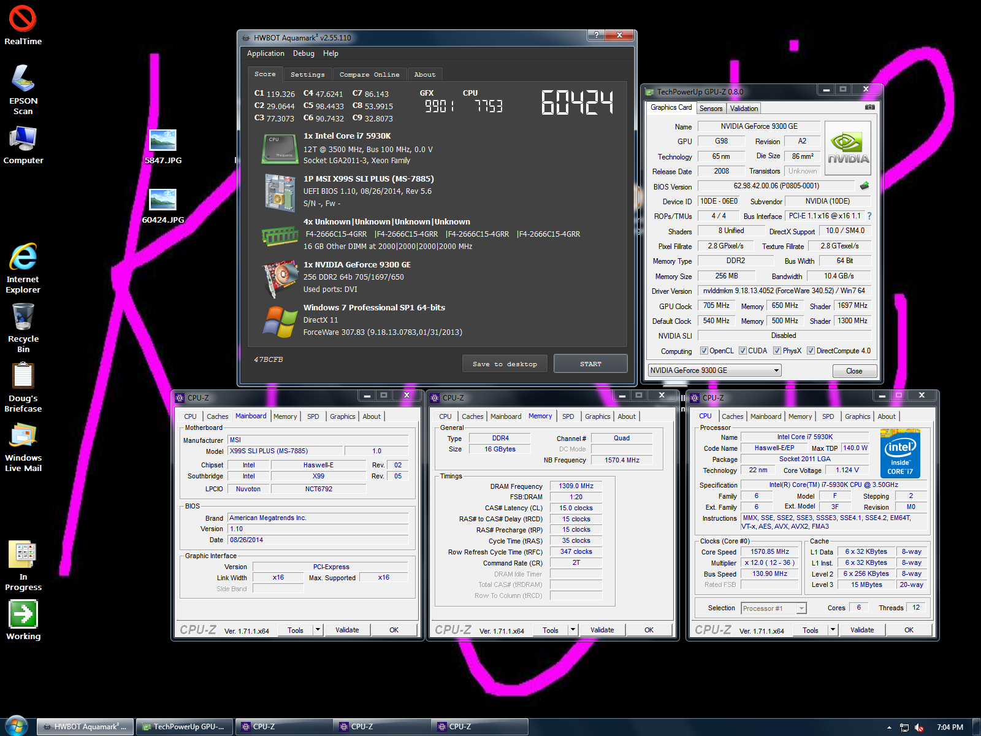The height and width of the screenshot is (736, 981).
Task: Click the network icon in system tray
Action: (904, 727)
